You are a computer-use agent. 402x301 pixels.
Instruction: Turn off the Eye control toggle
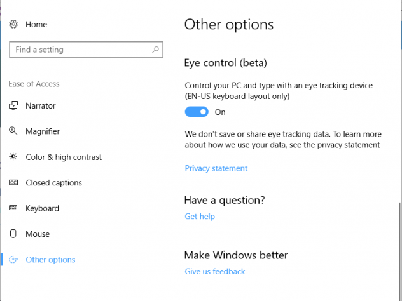197,112
